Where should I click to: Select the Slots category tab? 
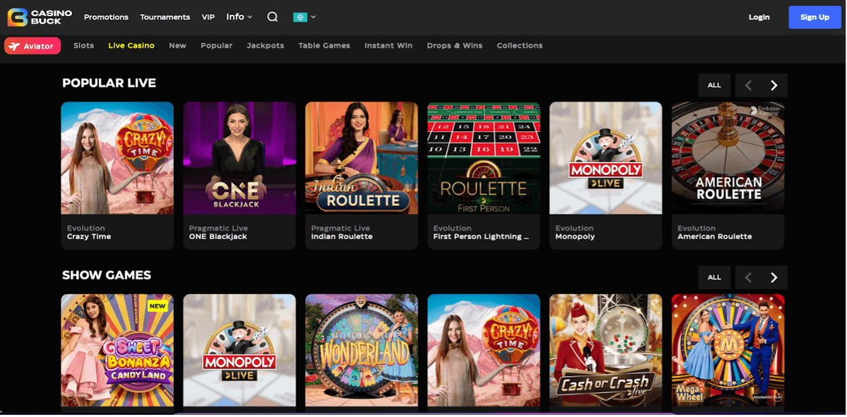pos(83,46)
